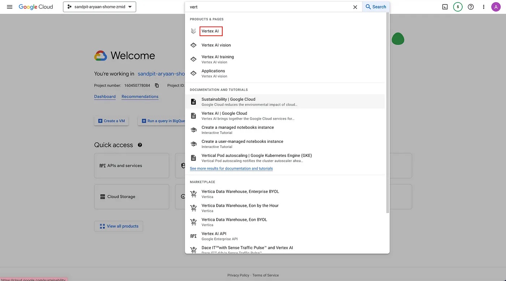506x281 pixels.
Task: Open Vertex AI API marketplace result
Action: 285,236
